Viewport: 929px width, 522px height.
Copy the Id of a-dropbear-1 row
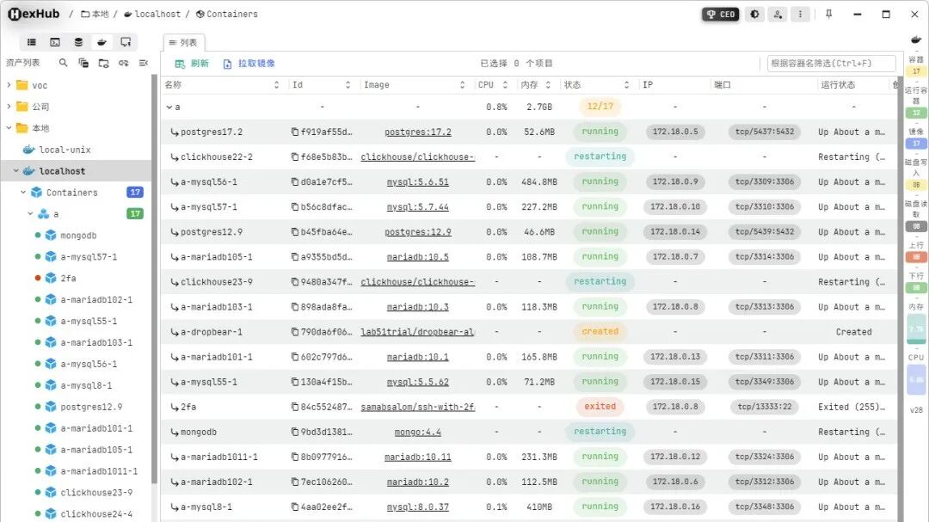294,332
